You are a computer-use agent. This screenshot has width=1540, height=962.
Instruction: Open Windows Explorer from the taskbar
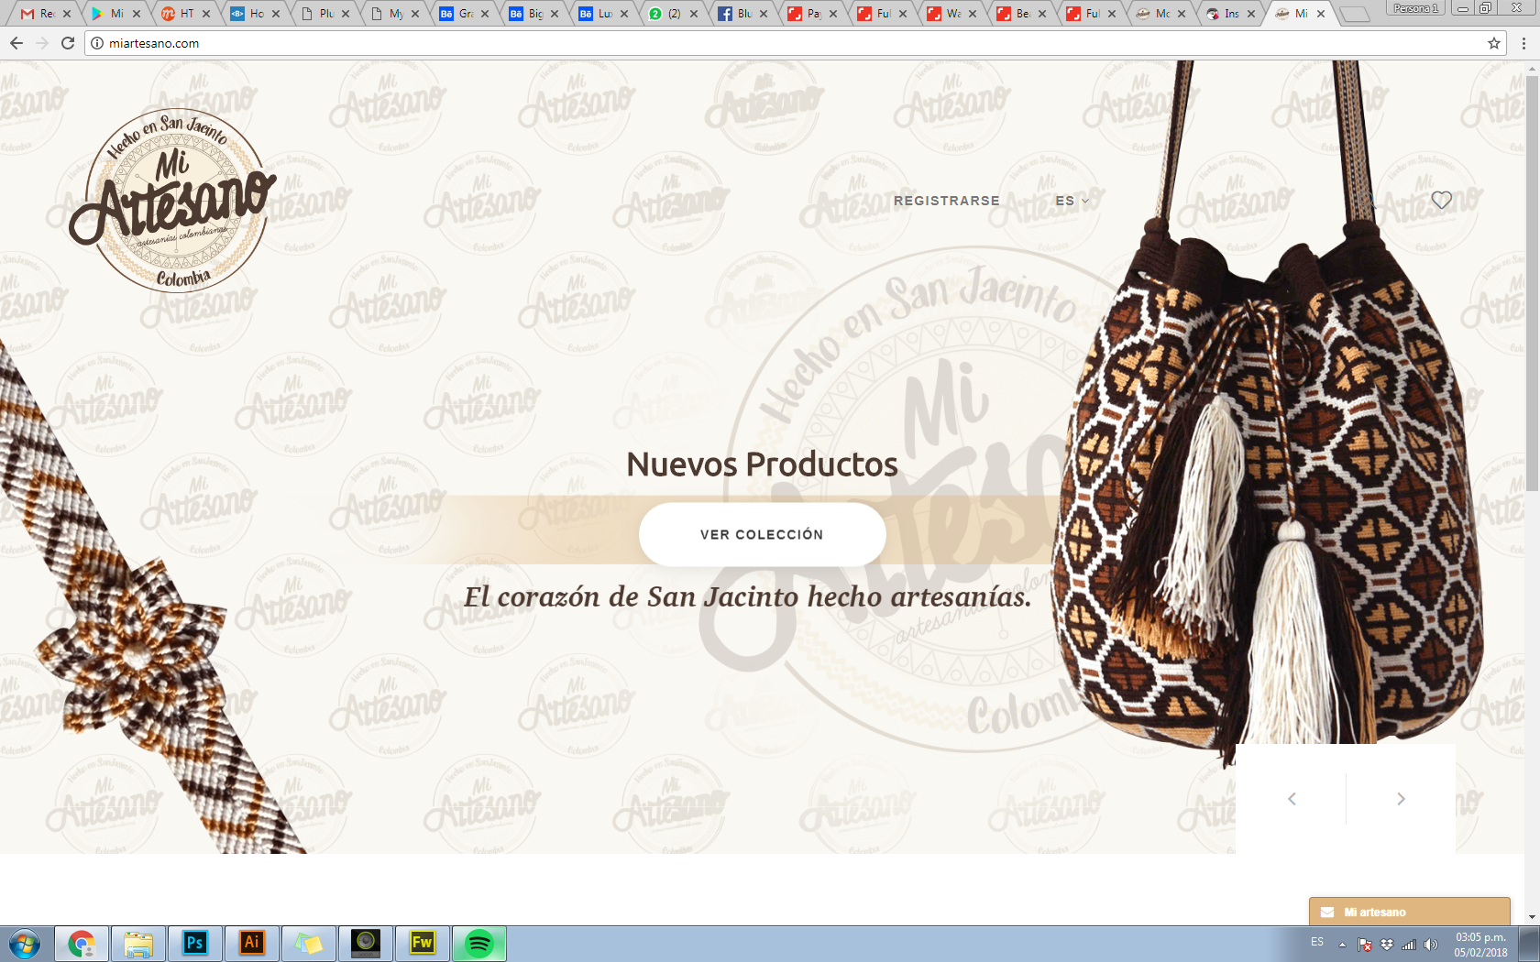click(x=138, y=944)
